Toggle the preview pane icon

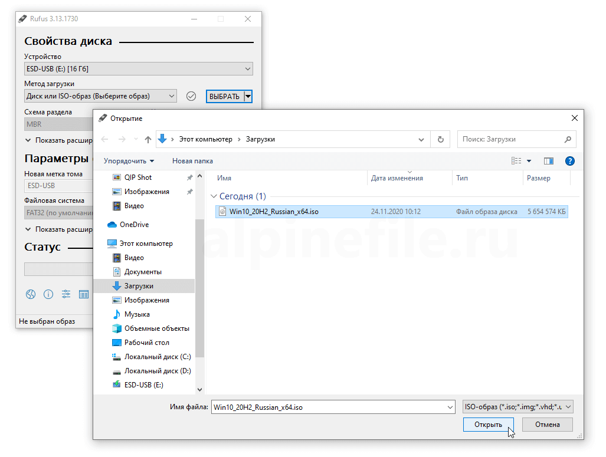pyautogui.click(x=548, y=161)
